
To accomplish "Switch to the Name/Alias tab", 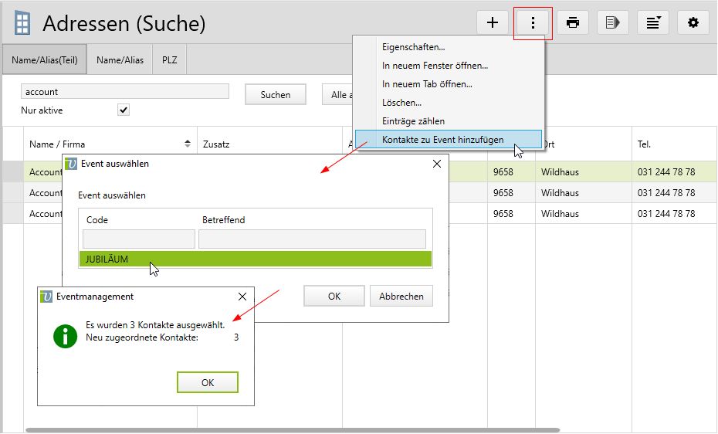I will coord(120,59).
